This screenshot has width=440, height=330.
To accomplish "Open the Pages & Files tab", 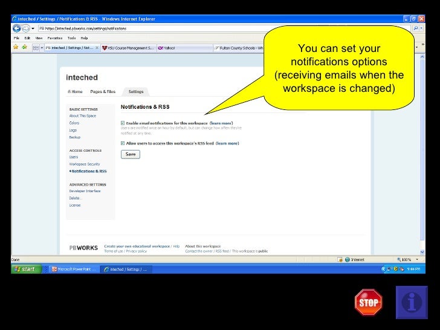I will click(x=103, y=91).
